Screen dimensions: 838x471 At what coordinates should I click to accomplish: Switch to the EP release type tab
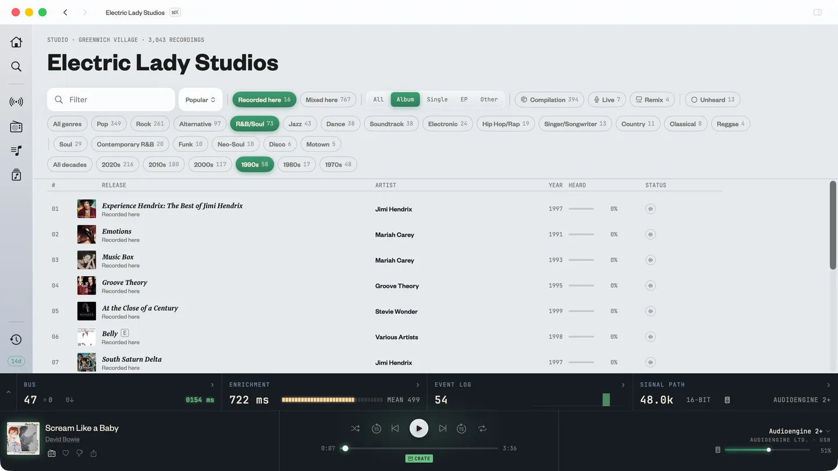pos(464,99)
